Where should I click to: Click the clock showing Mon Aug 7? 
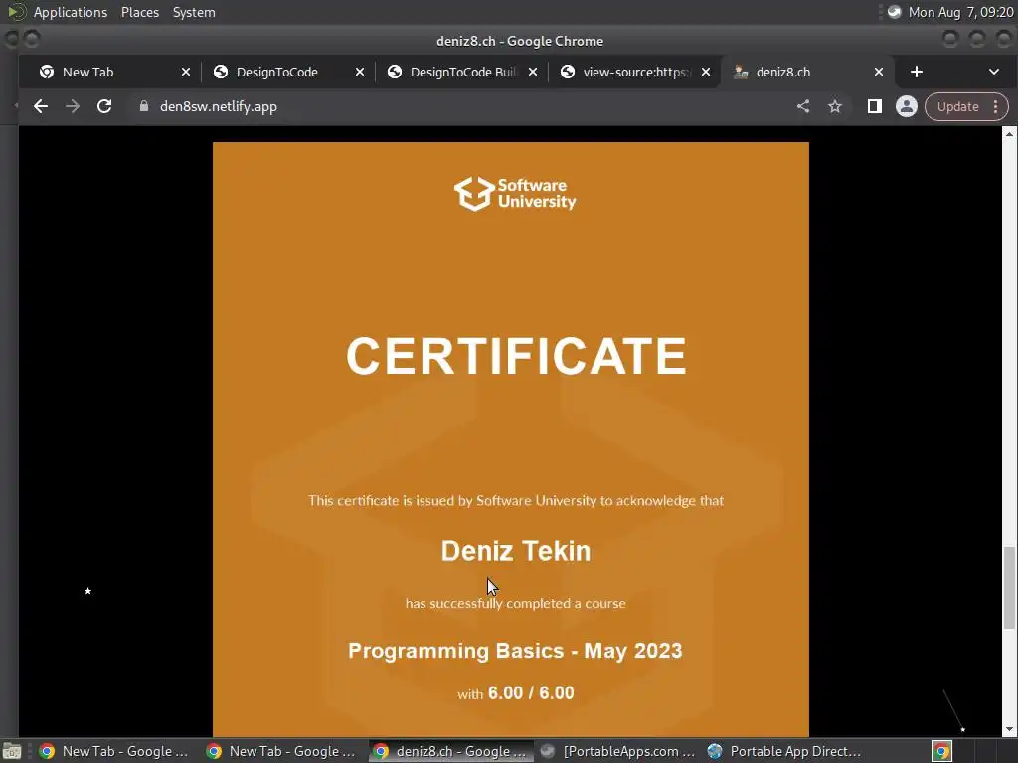[x=961, y=12]
